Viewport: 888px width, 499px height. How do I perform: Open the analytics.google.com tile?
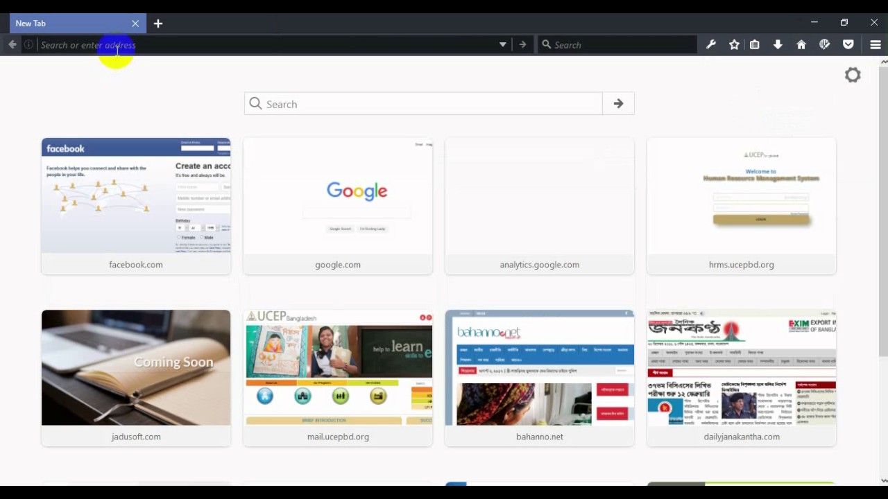[540, 207]
